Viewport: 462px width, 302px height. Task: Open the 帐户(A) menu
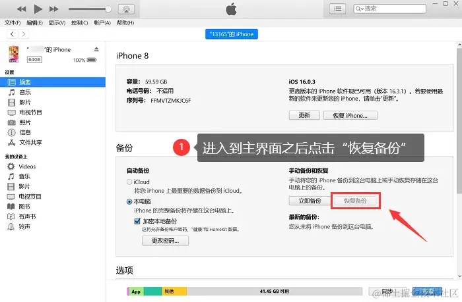pyautogui.click(x=102, y=22)
